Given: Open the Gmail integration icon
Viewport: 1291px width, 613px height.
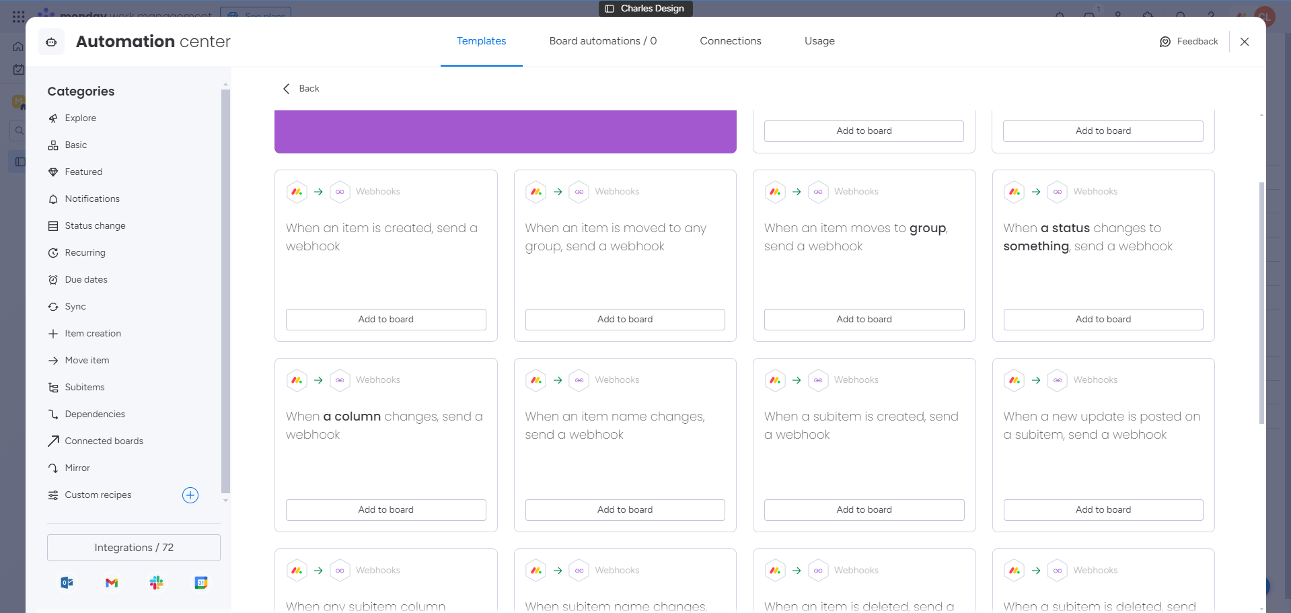Looking at the screenshot, I should pos(112,583).
